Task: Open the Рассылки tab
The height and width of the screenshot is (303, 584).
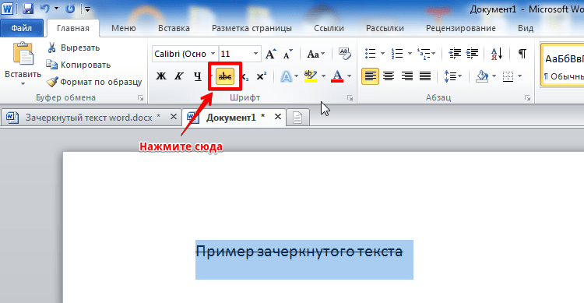Action: 385,28
